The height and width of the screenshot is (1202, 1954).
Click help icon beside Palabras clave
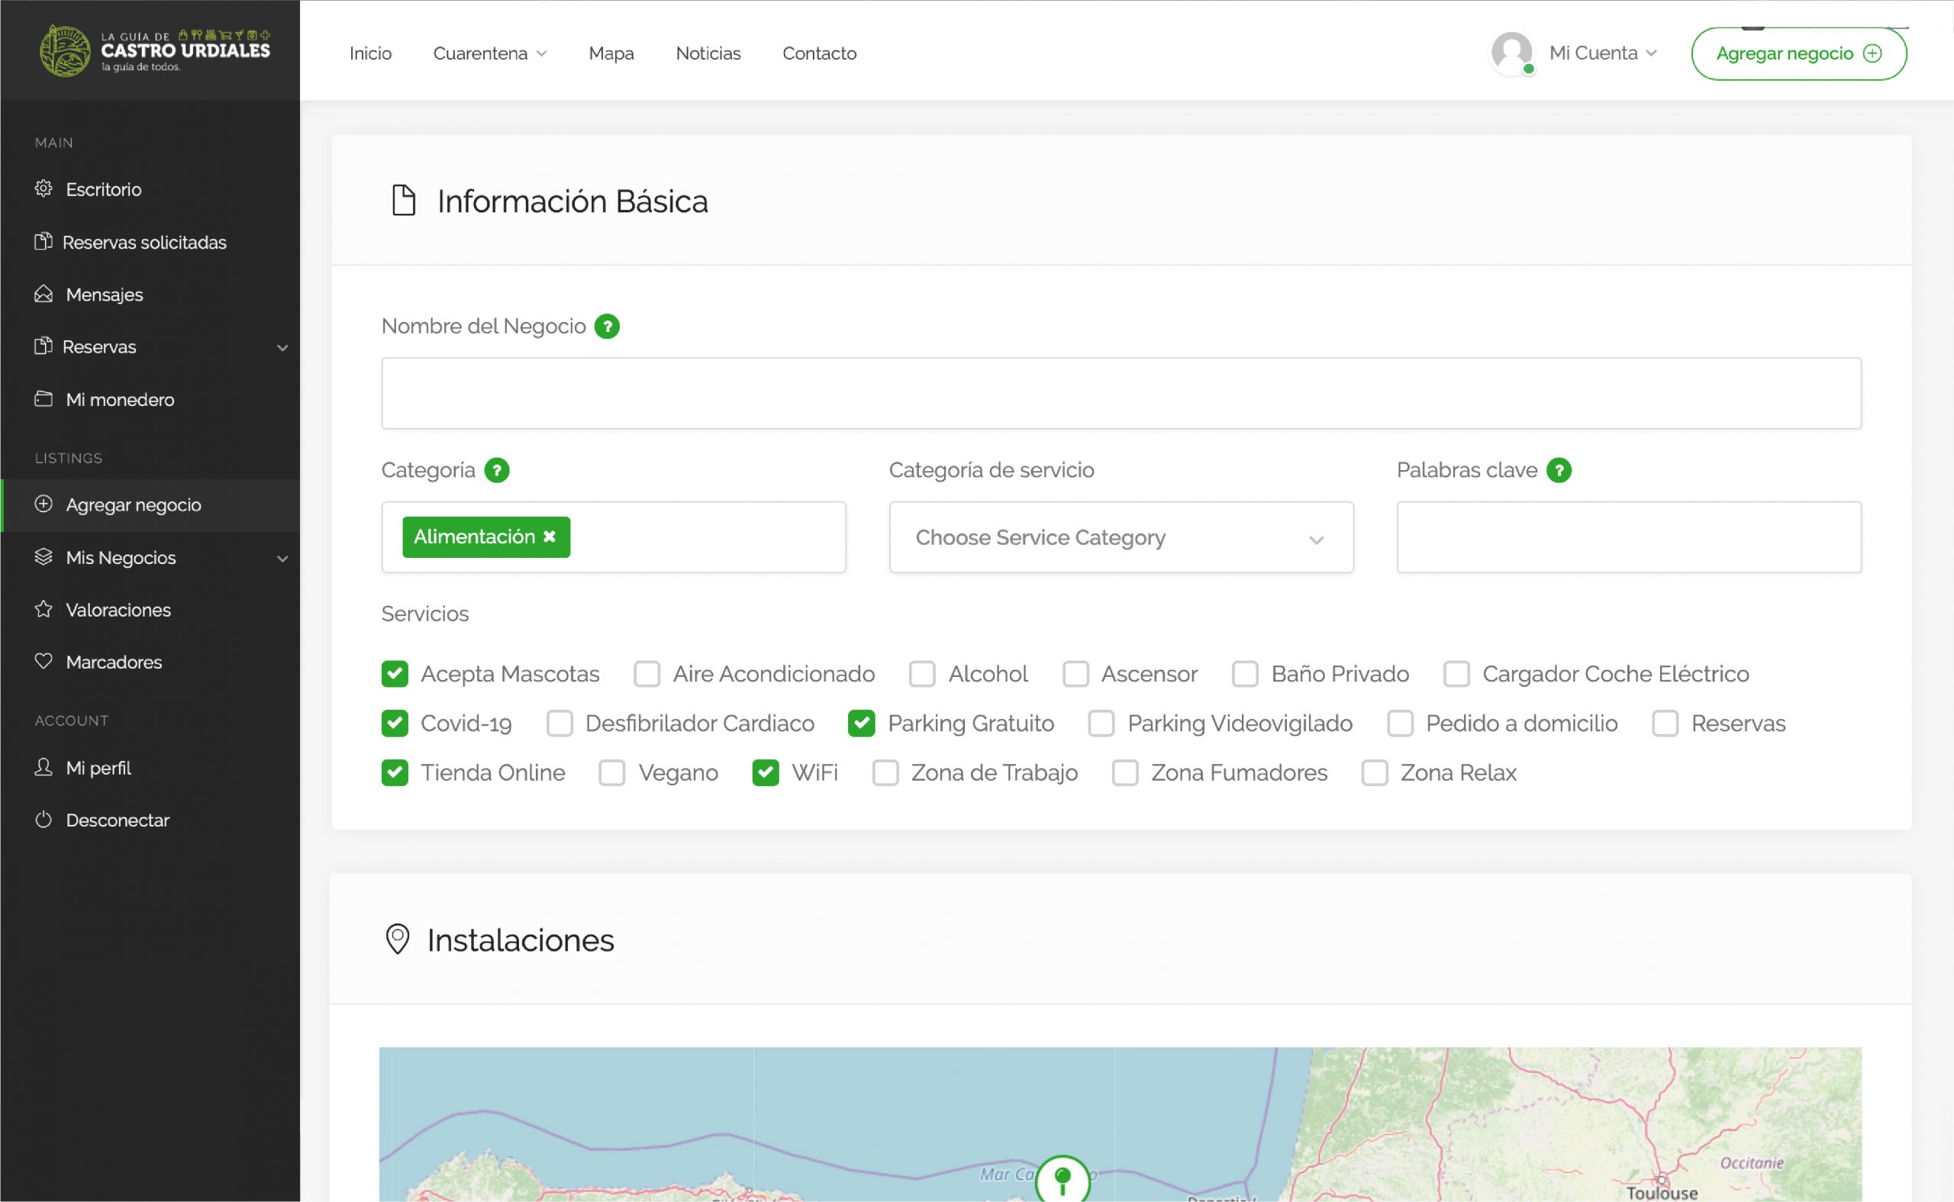pyautogui.click(x=1559, y=471)
